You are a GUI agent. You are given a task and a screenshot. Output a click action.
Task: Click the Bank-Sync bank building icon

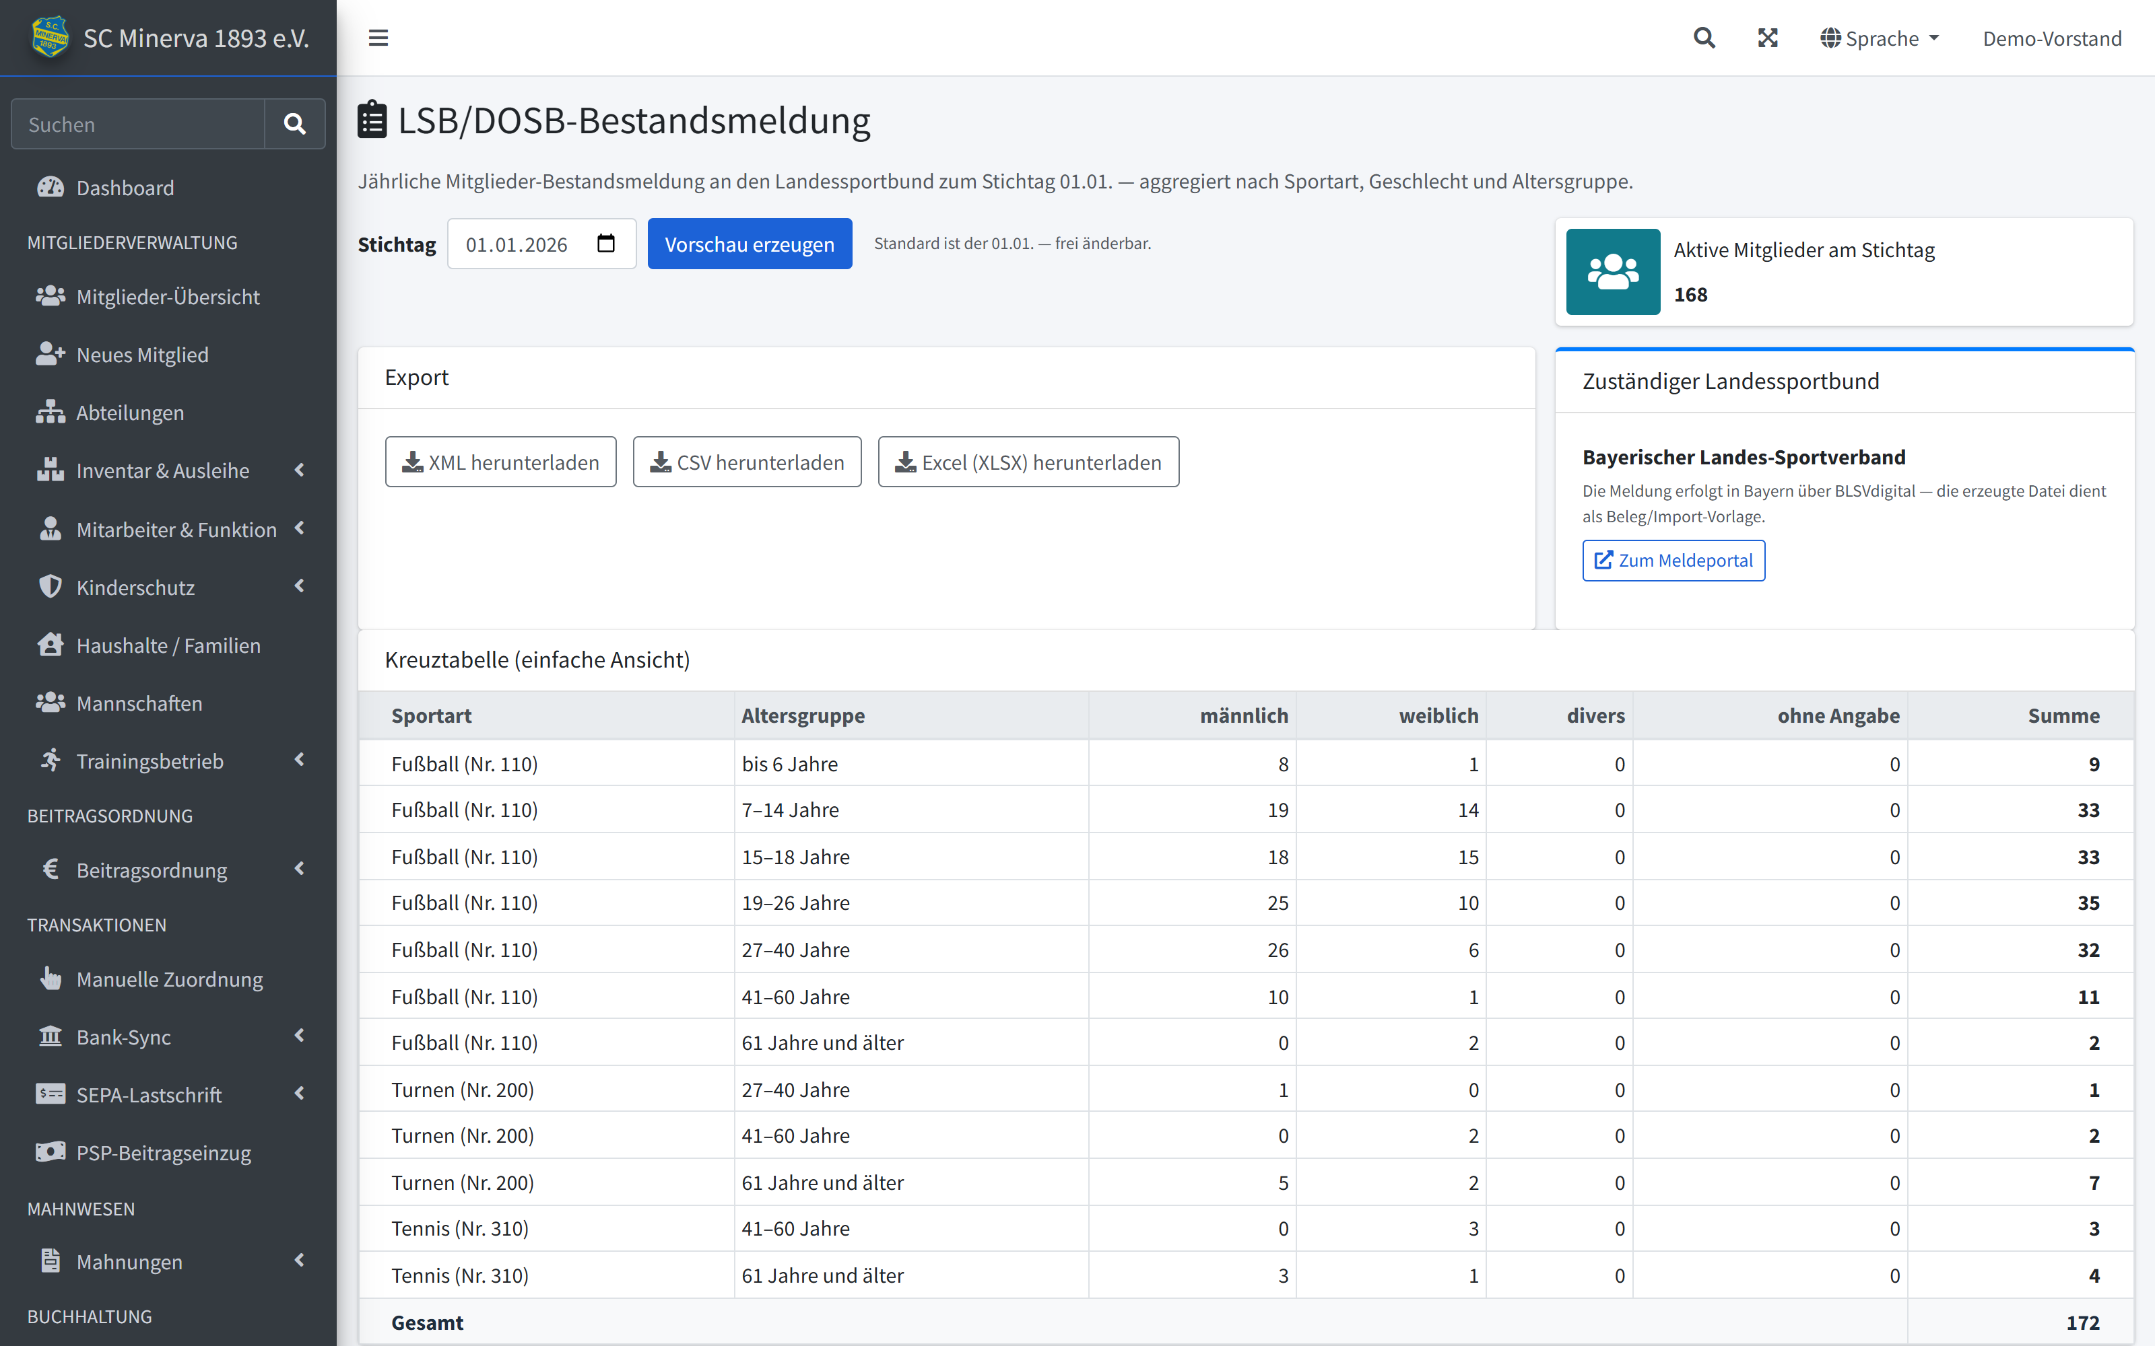(x=51, y=1035)
